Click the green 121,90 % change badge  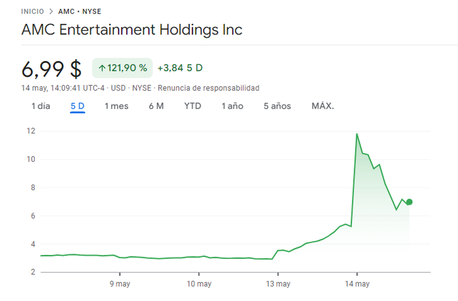122,68
